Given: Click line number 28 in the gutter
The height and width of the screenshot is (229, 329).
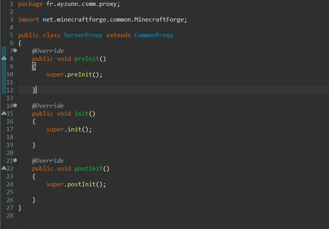Looking at the screenshot, I should coord(10,216).
